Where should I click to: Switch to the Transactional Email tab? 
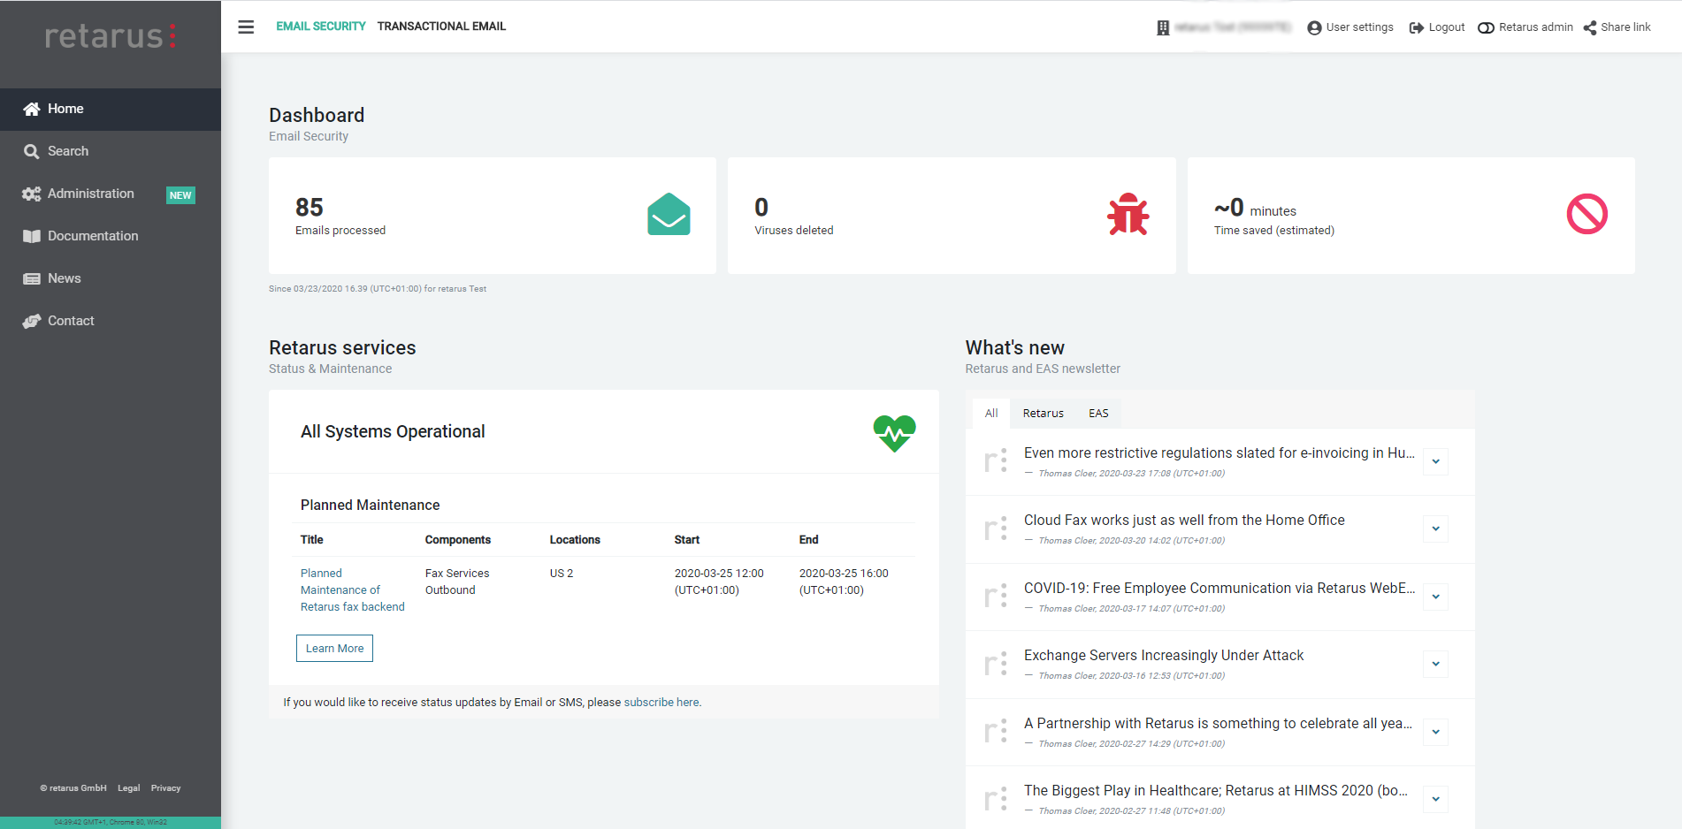point(441,27)
